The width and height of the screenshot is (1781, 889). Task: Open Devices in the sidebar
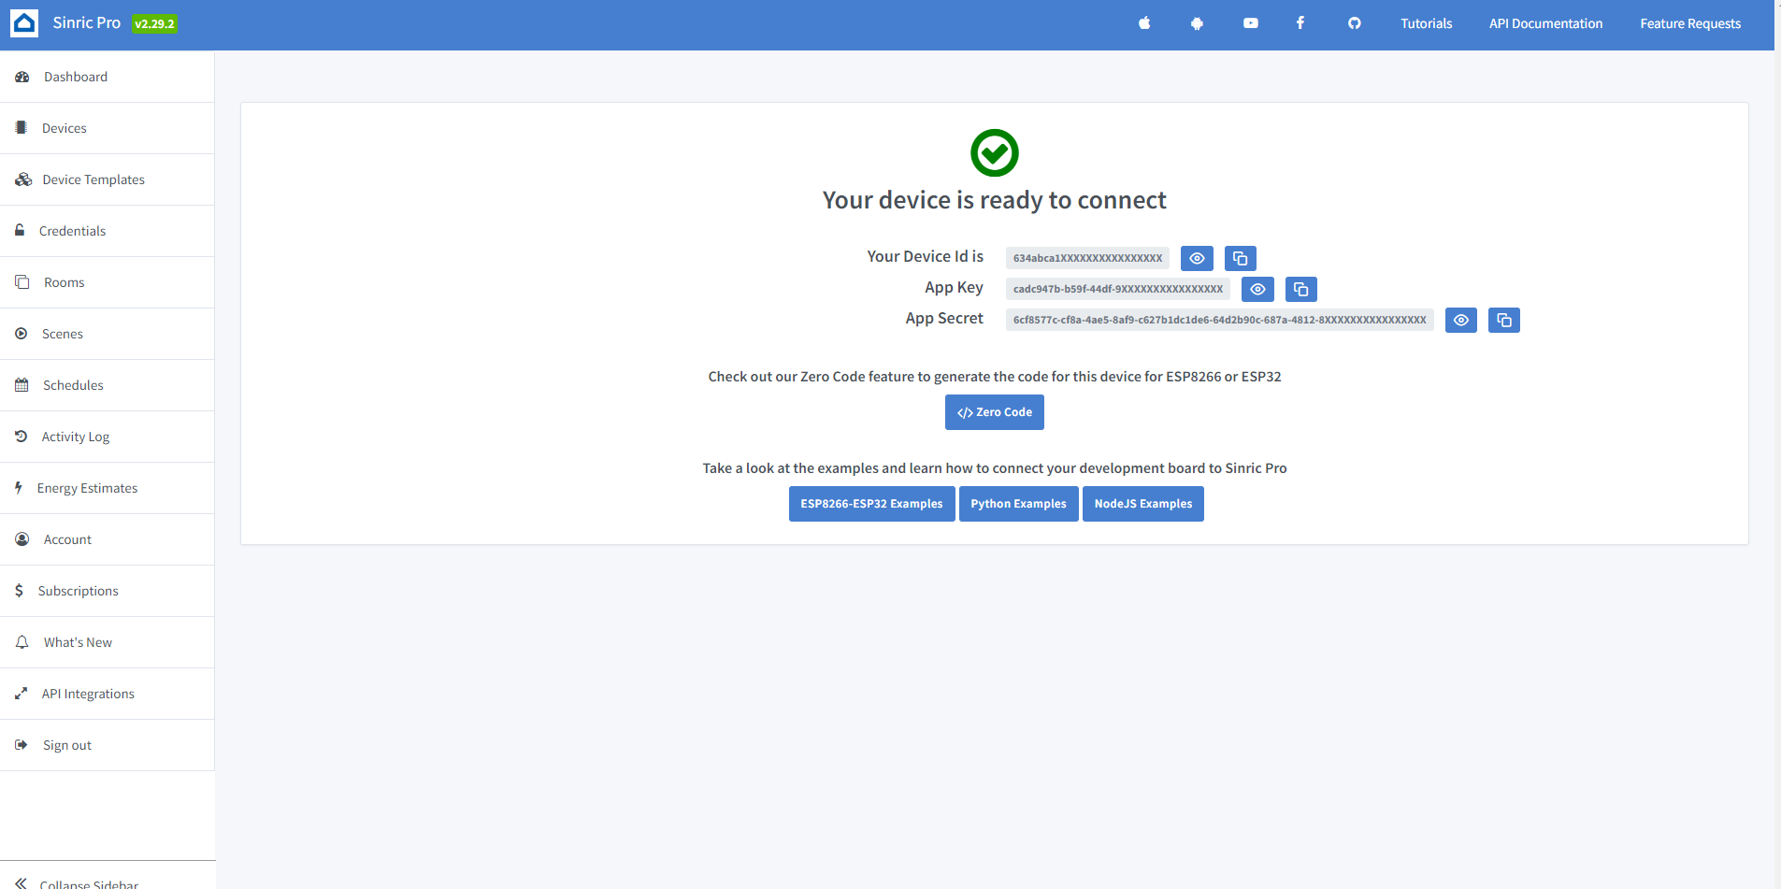click(x=108, y=128)
